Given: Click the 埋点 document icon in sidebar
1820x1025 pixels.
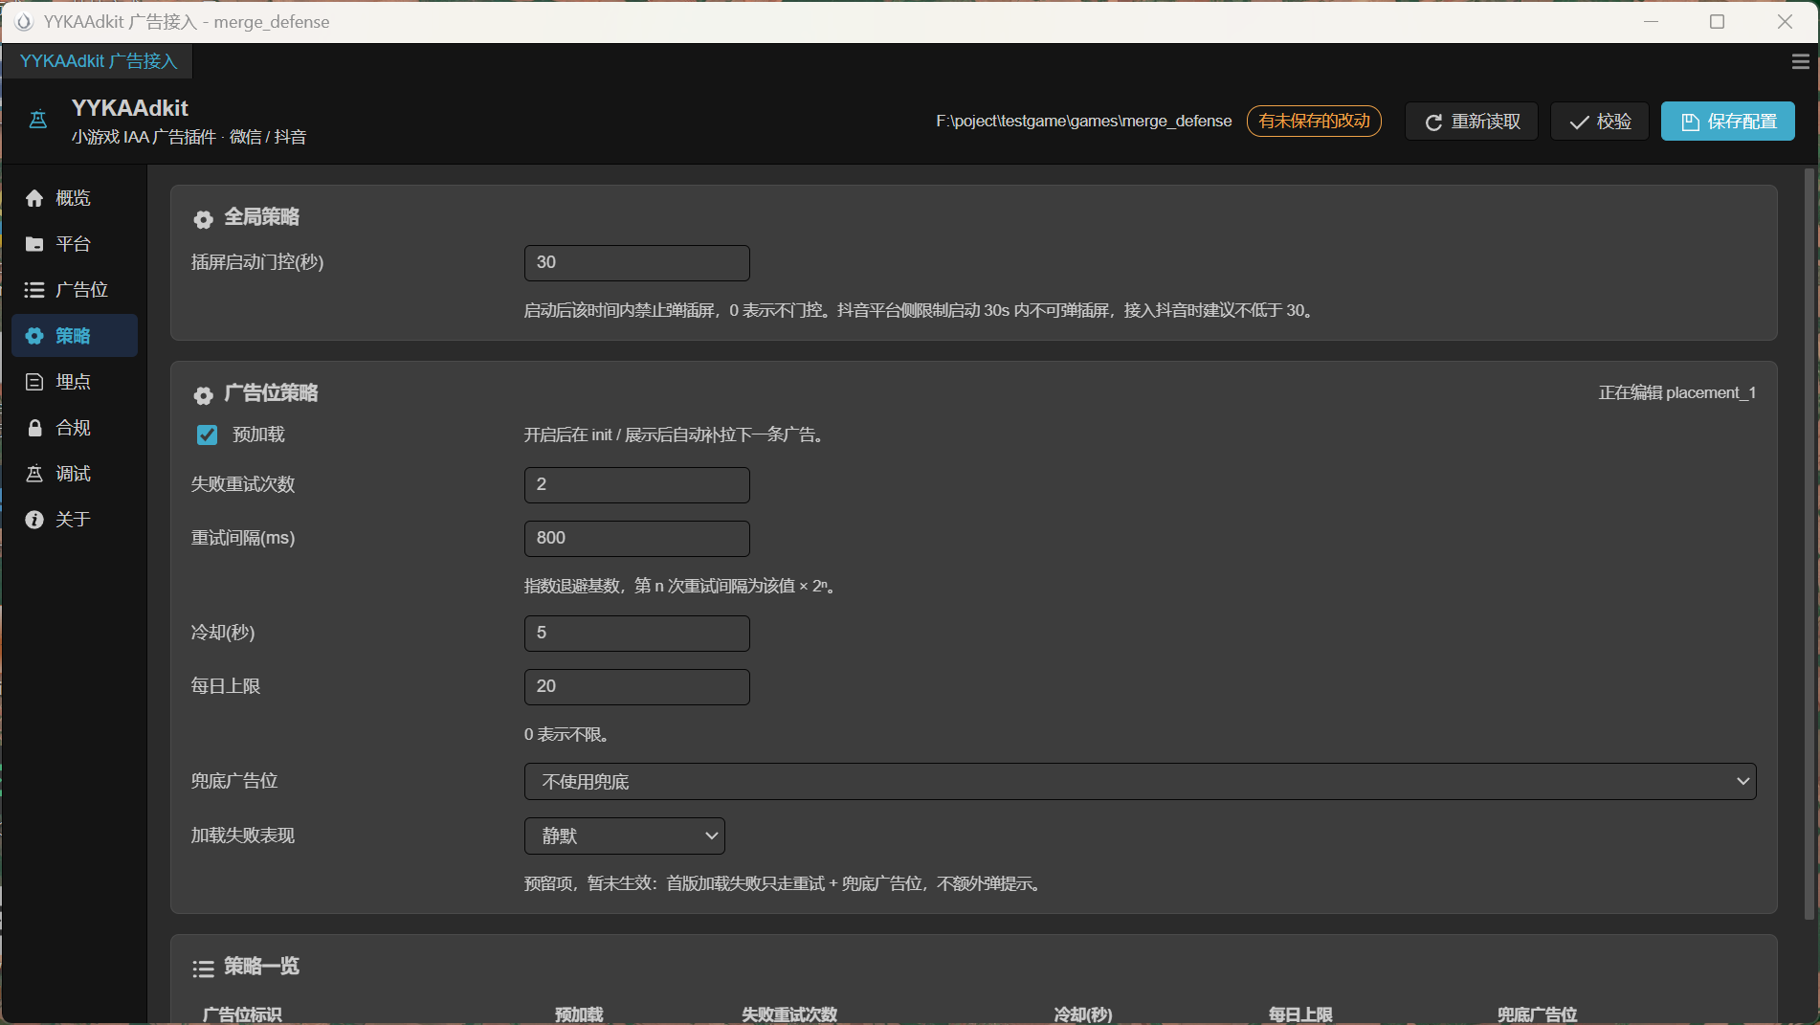Looking at the screenshot, I should [34, 382].
